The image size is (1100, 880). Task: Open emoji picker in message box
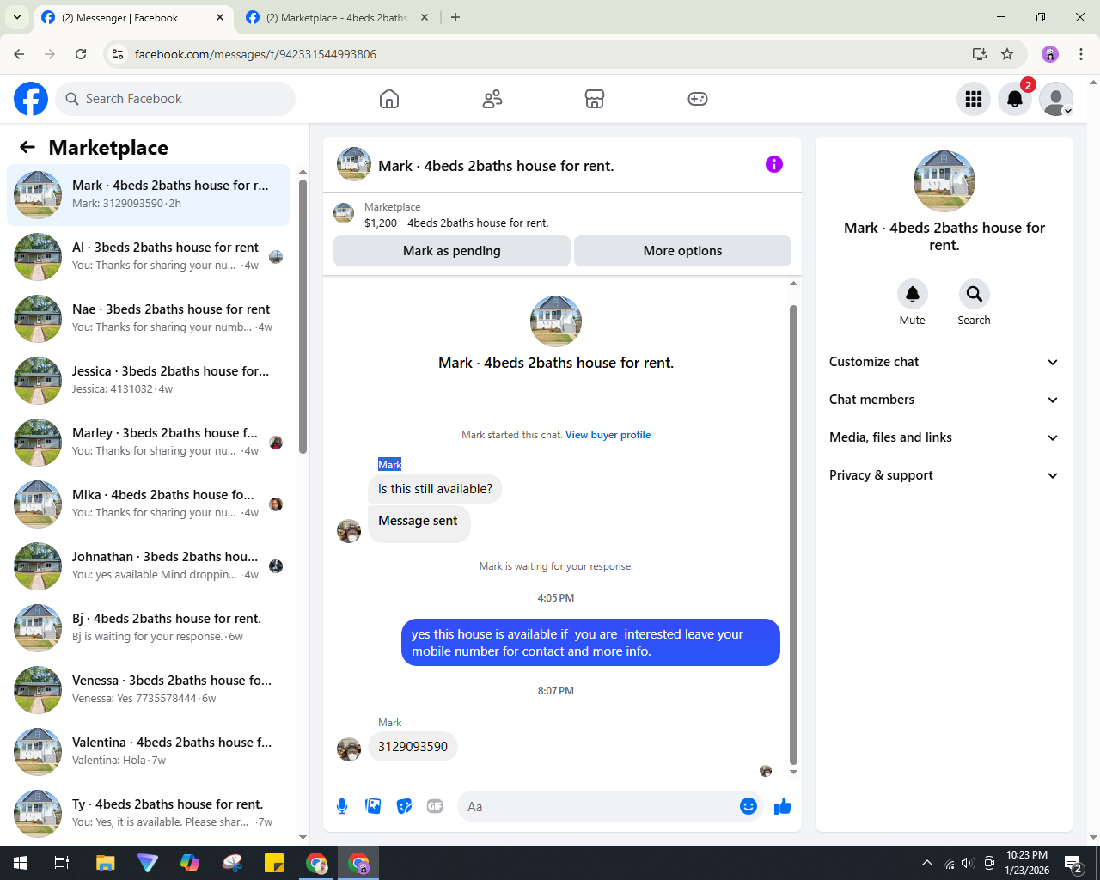tap(749, 806)
